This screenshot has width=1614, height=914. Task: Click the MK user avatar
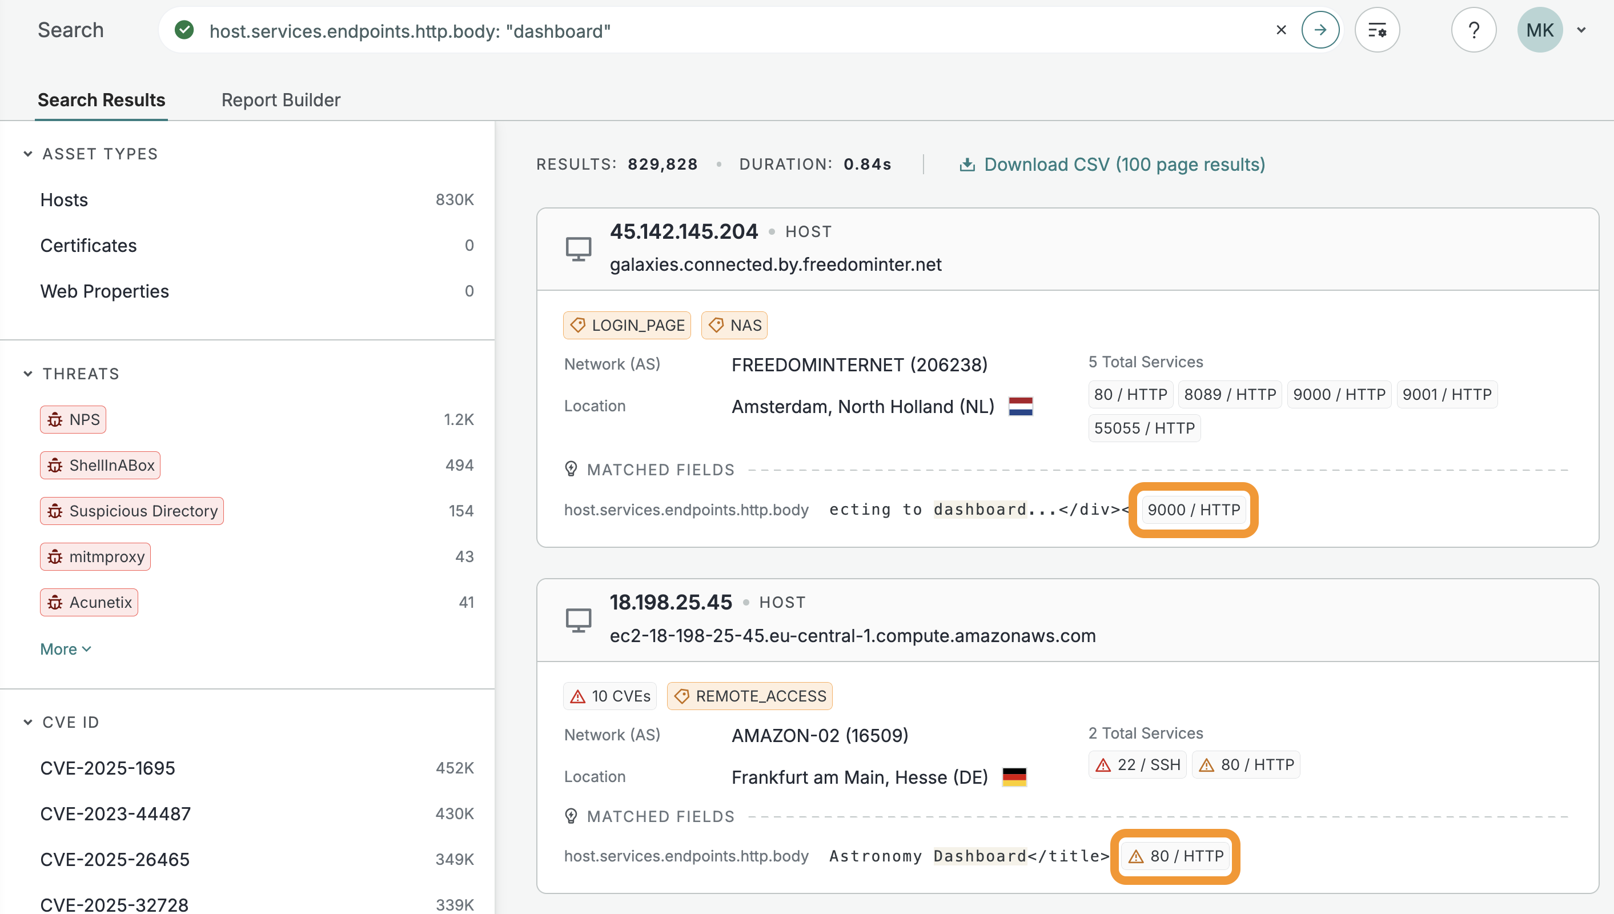(x=1539, y=30)
